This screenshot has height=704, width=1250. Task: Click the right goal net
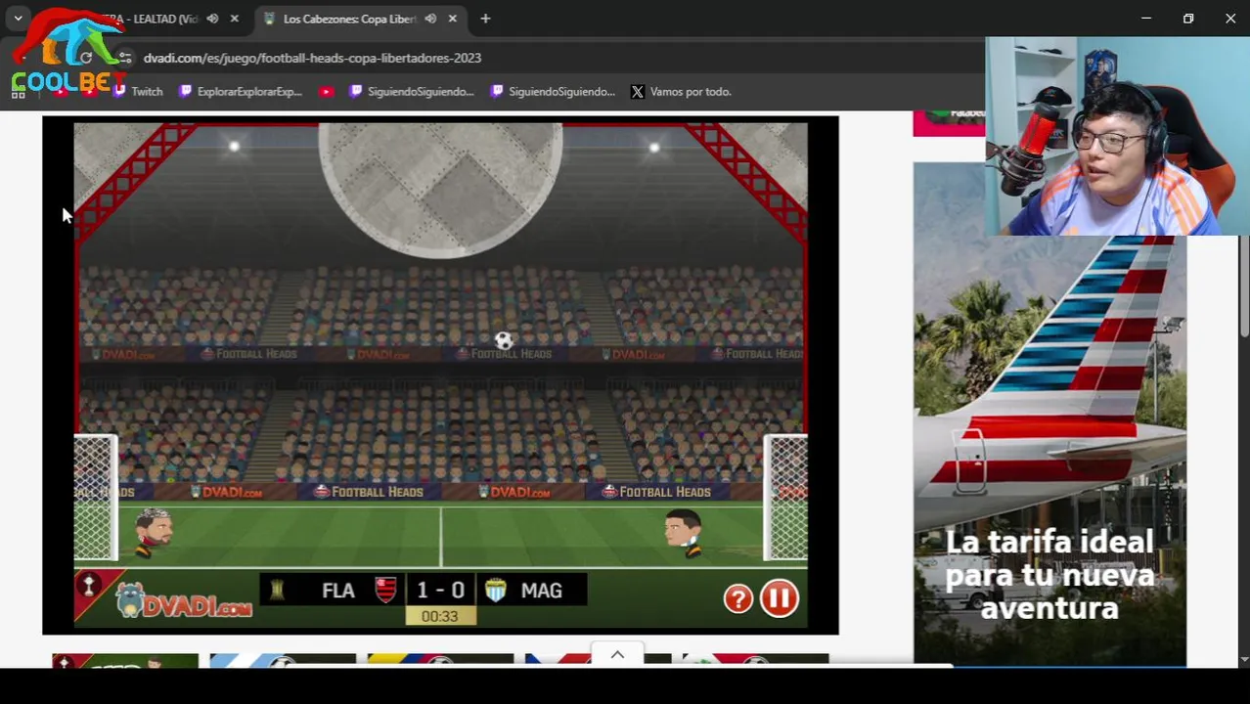[785, 499]
